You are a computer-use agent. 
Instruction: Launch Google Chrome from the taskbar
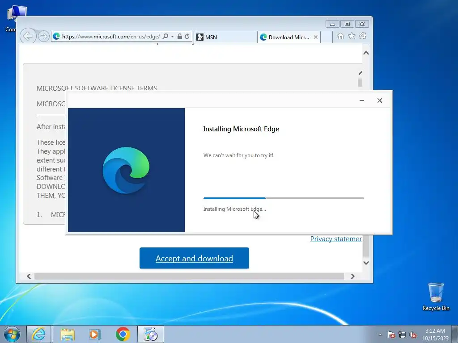(123, 334)
